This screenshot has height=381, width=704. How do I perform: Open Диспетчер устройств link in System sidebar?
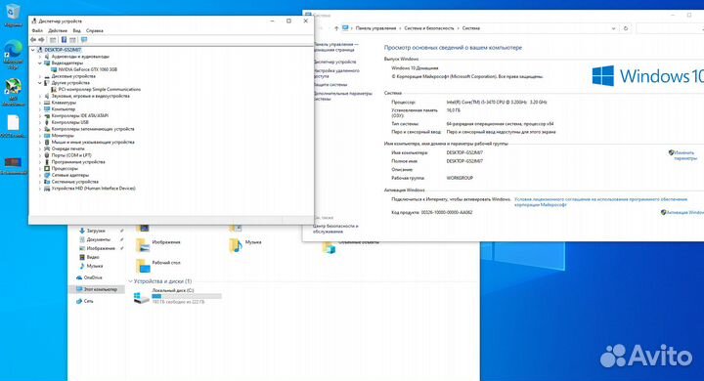point(335,62)
